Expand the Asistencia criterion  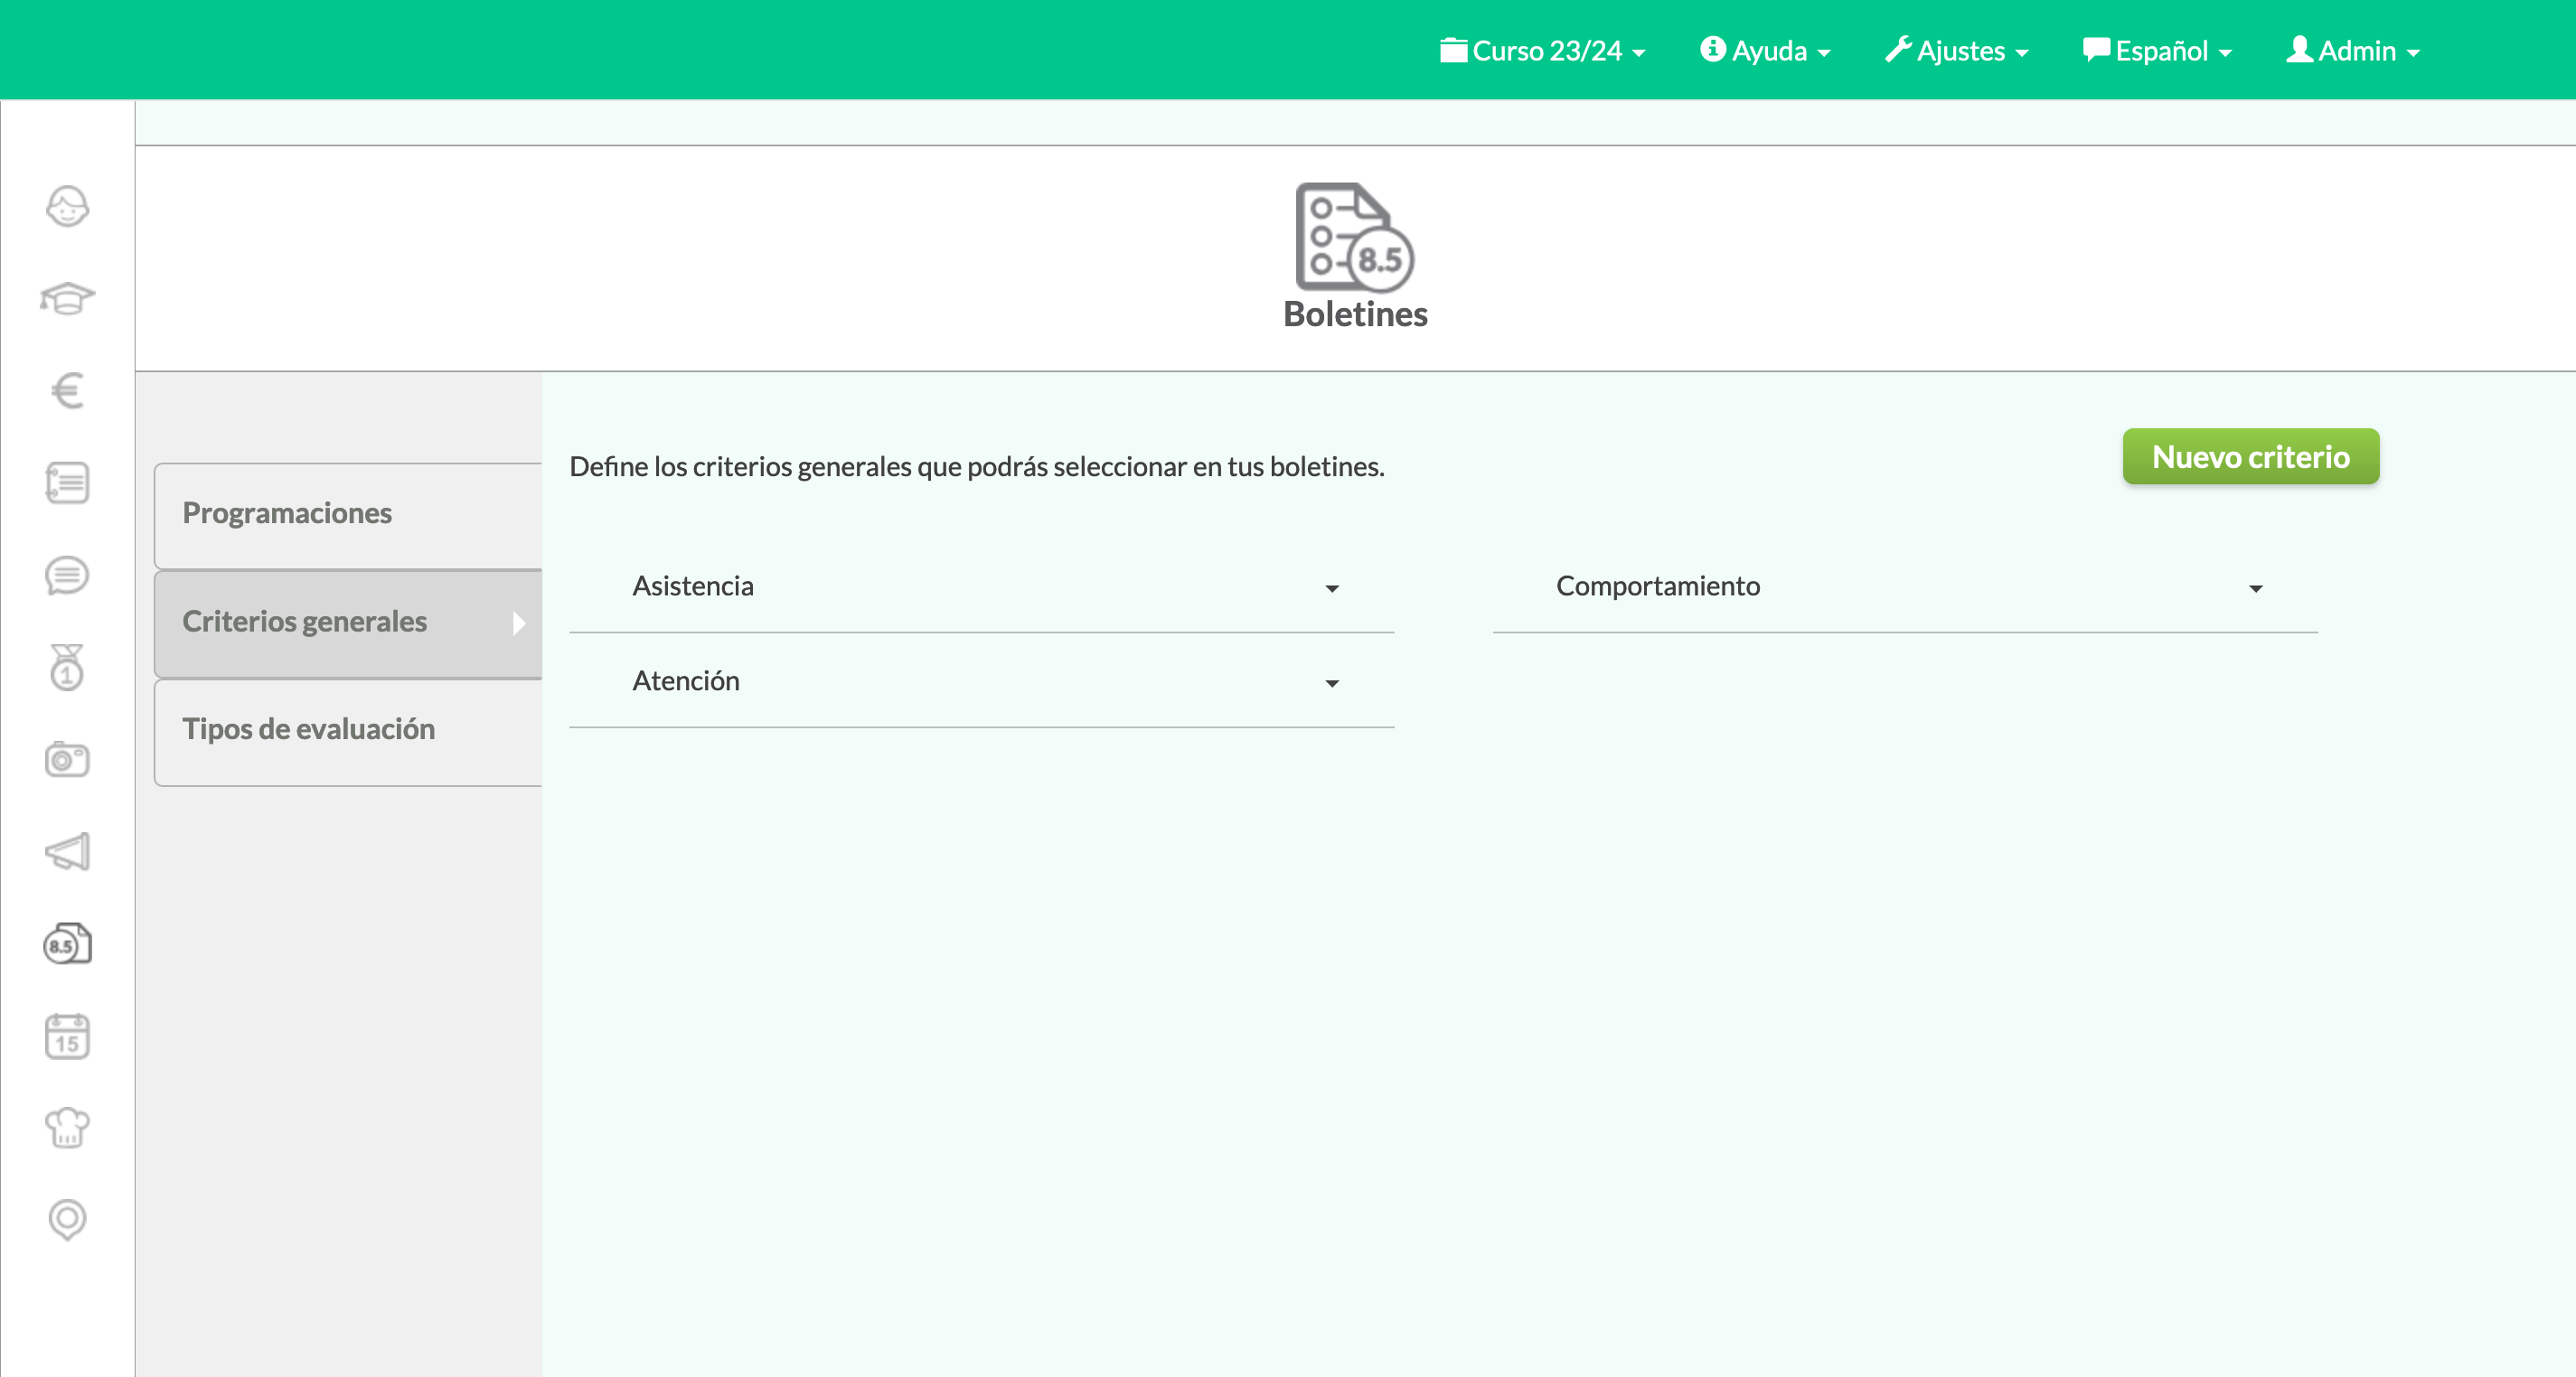[x=983, y=586]
